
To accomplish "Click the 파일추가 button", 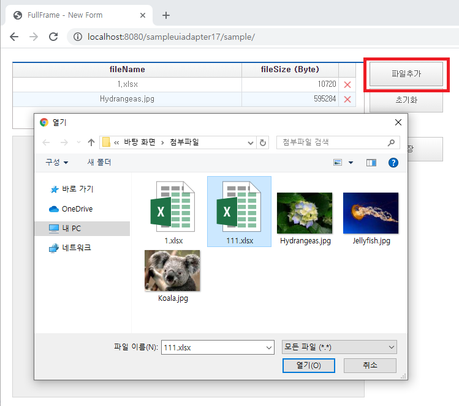I will pos(406,74).
